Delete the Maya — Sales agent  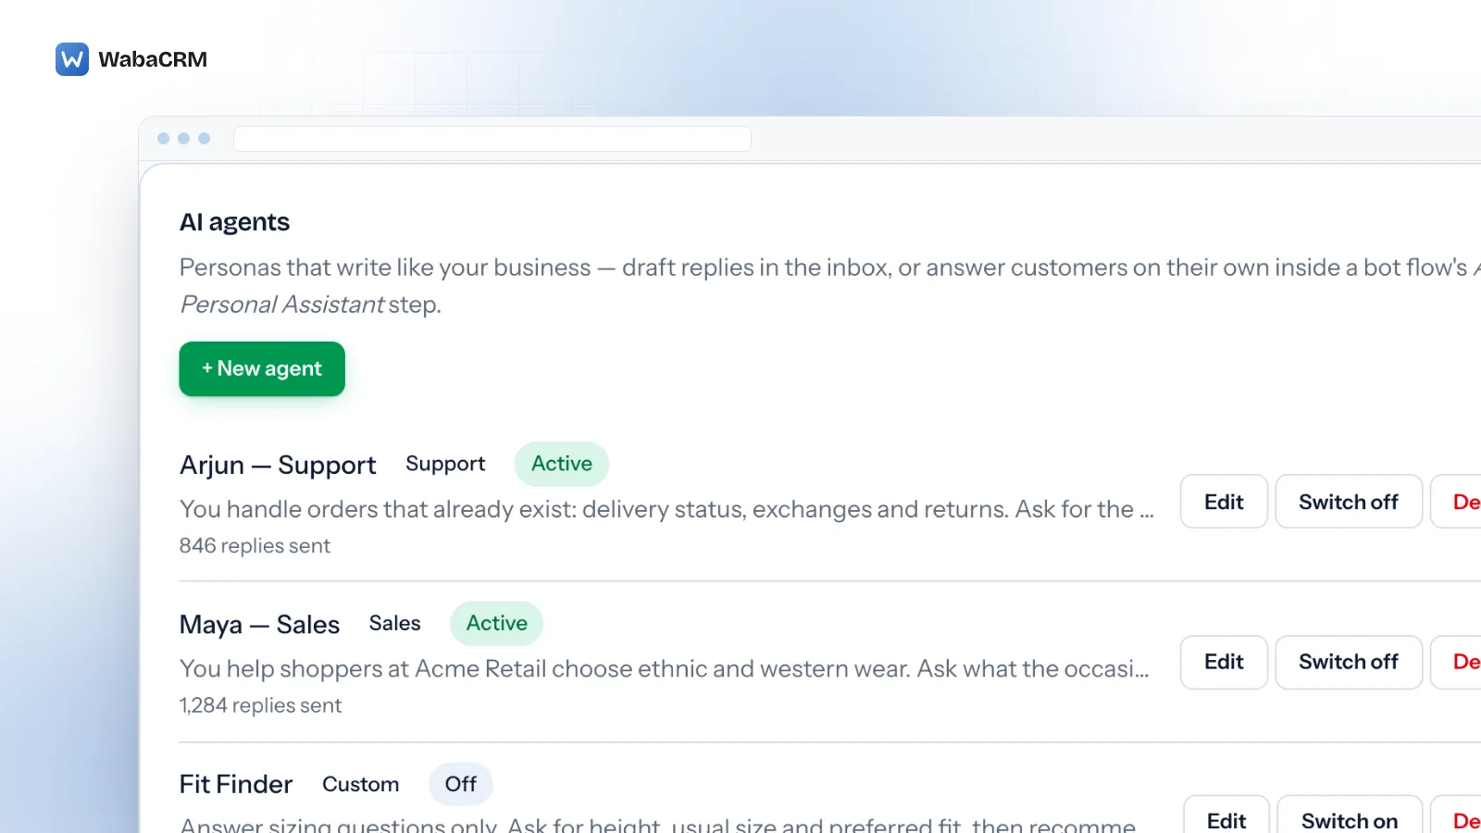[1457, 662]
